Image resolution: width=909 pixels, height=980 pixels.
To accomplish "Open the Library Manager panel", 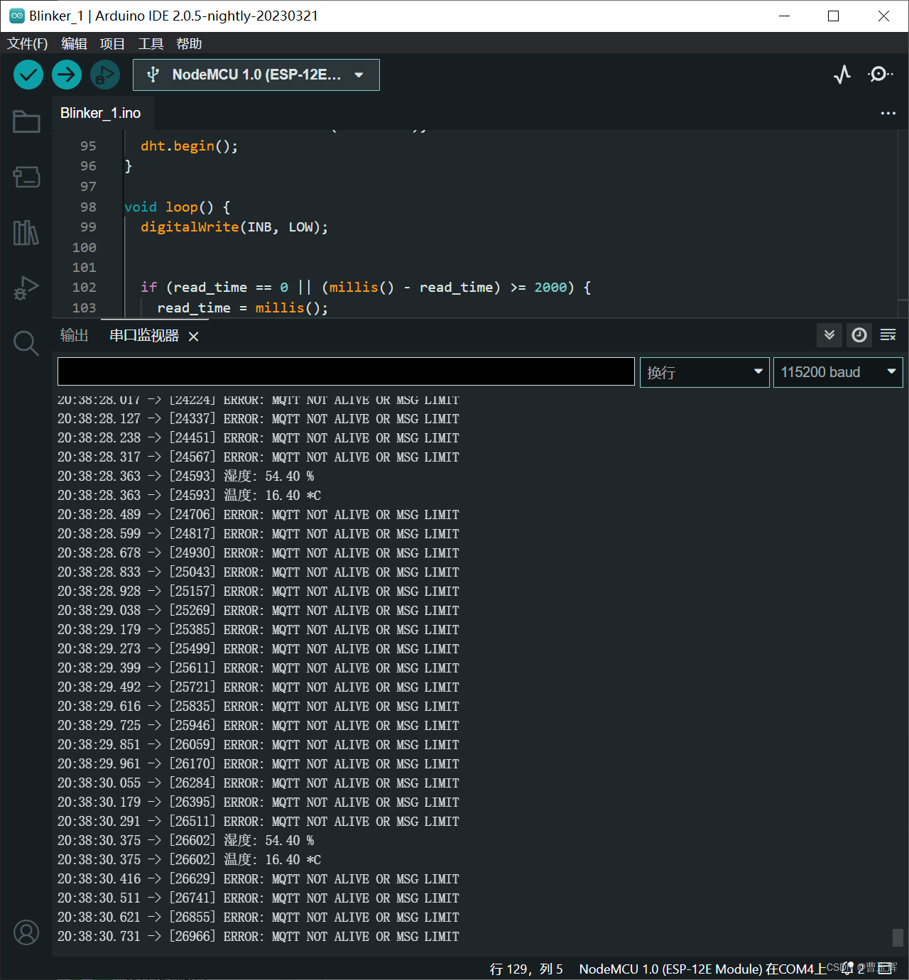I will point(26,233).
